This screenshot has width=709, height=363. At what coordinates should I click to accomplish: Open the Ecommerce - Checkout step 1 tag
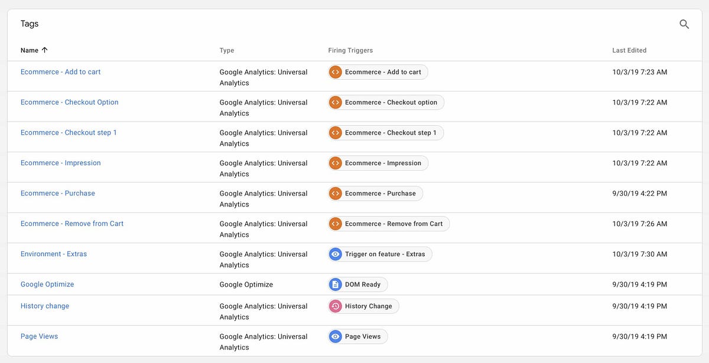[69, 133]
